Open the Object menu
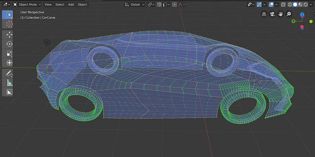This screenshot has height=157, width=315. (82, 4)
